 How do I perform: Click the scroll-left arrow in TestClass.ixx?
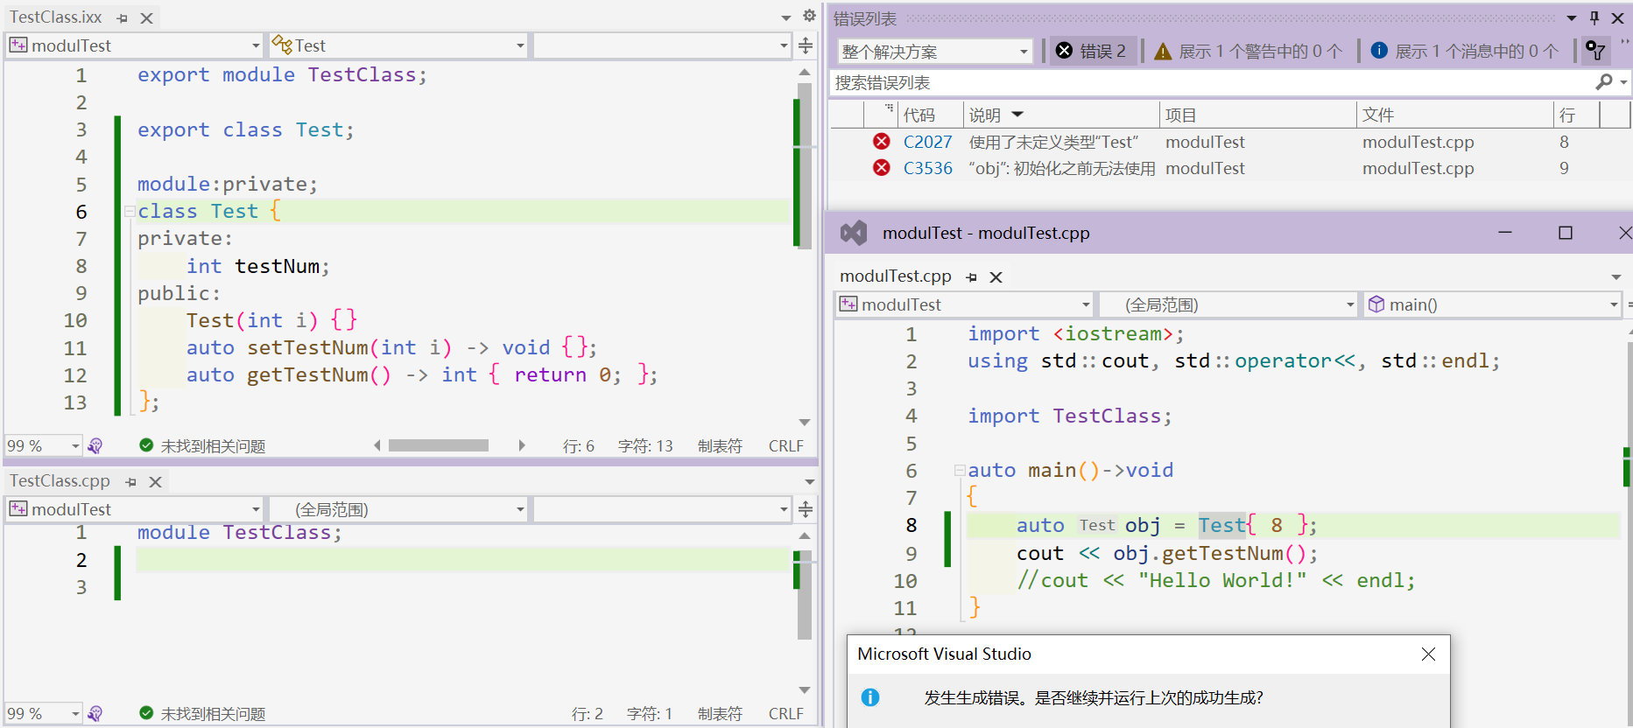coord(377,445)
